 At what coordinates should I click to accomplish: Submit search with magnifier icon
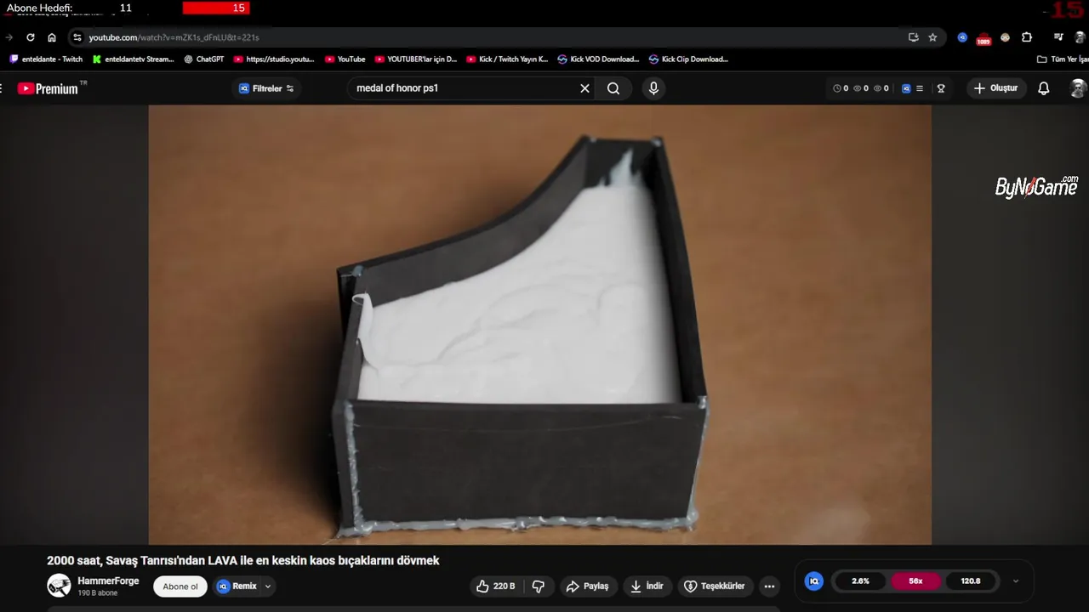point(613,88)
